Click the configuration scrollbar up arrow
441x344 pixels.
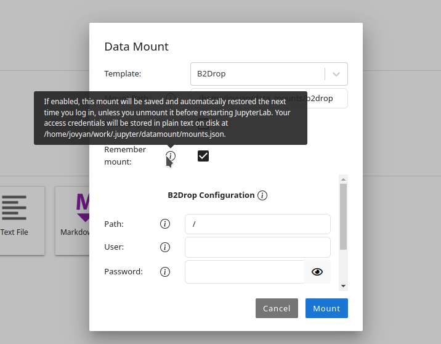(343, 179)
